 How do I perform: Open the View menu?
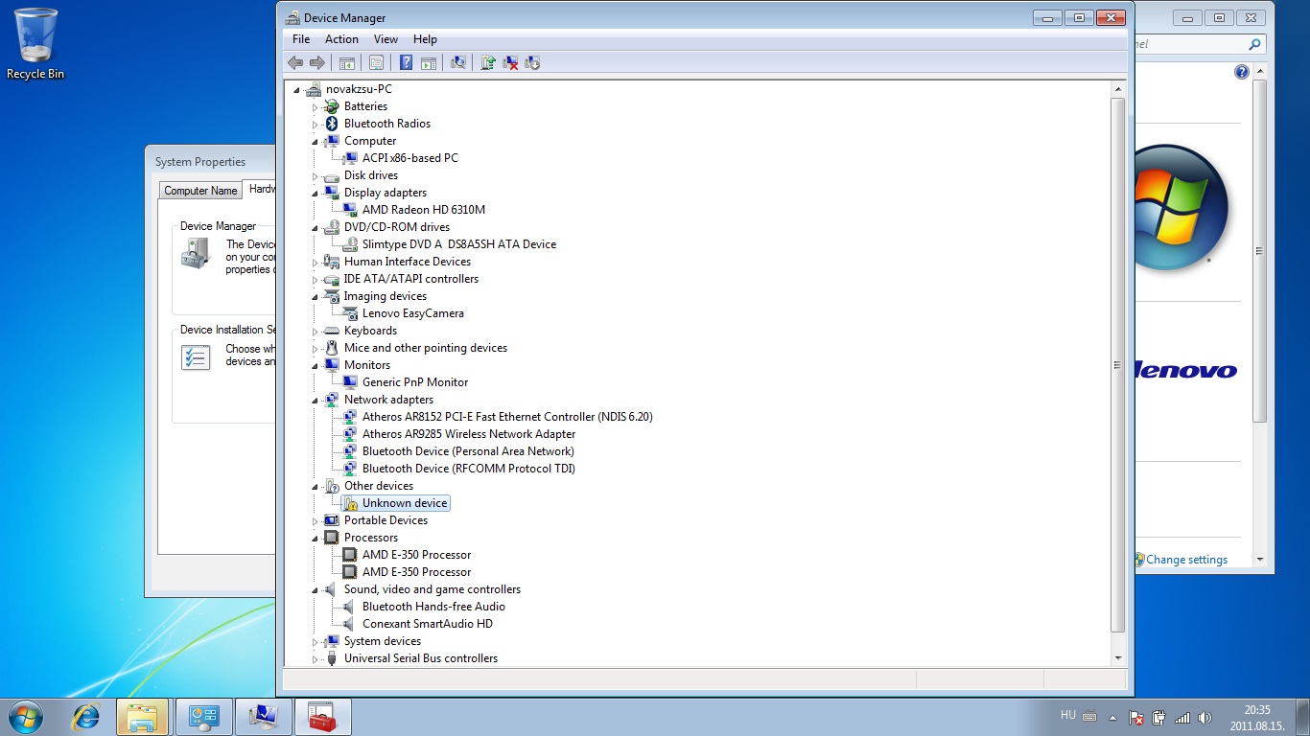point(386,39)
